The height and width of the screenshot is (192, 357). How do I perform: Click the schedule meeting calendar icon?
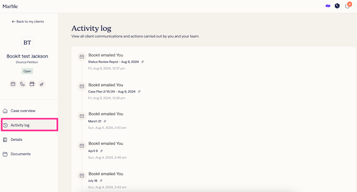(32, 84)
